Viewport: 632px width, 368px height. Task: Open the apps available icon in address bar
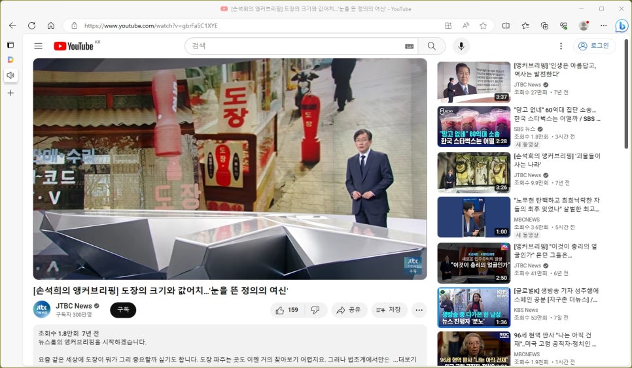click(x=448, y=25)
